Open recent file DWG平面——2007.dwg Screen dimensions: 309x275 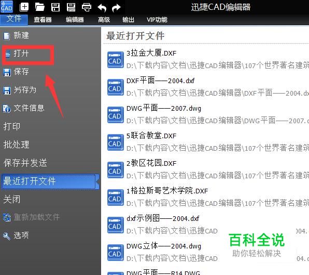tap(164, 108)
